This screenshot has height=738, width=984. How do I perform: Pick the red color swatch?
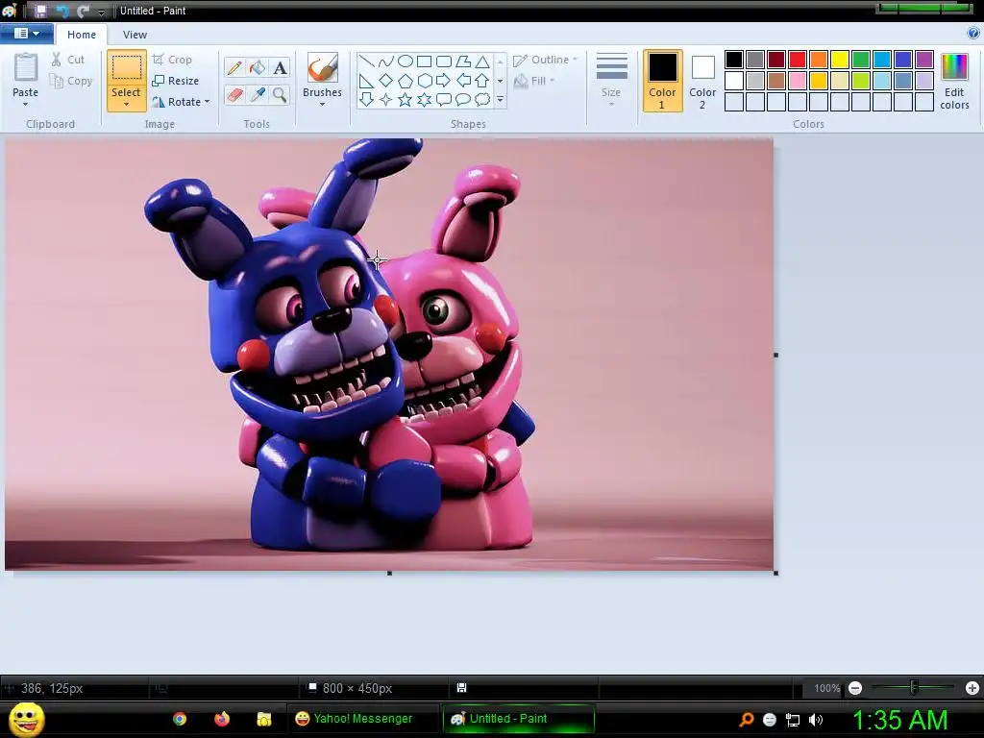coord(798,60)
